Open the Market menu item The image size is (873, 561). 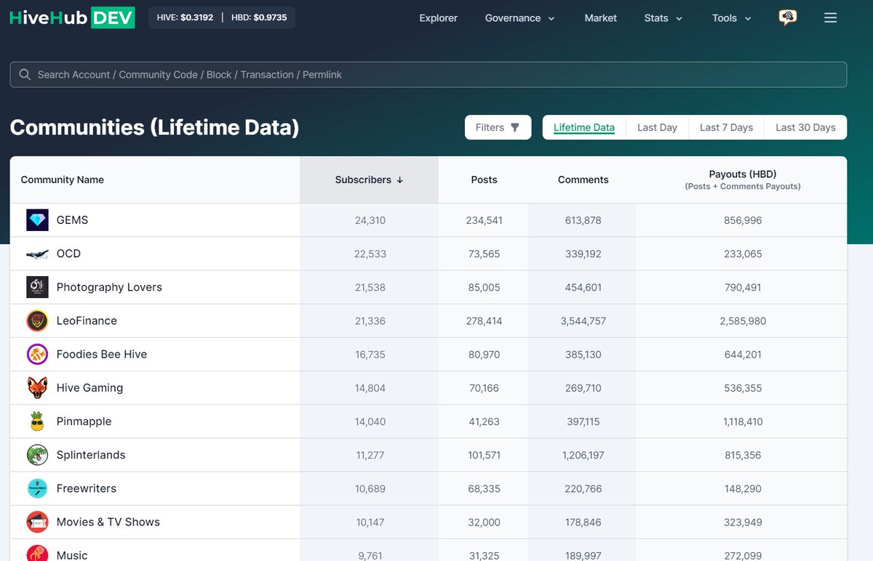click(601, 18)
